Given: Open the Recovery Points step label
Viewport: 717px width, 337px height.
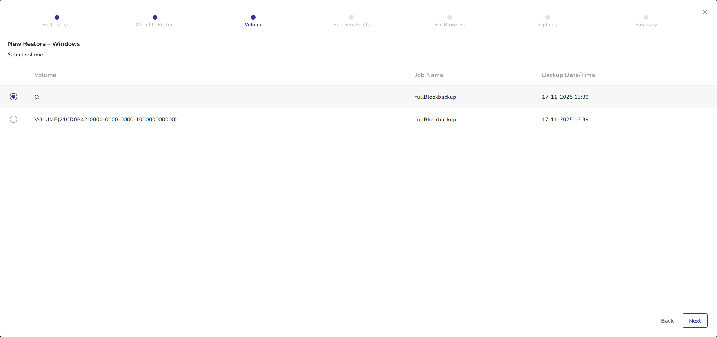Looking at the screenshot, I should click(352, 25).
